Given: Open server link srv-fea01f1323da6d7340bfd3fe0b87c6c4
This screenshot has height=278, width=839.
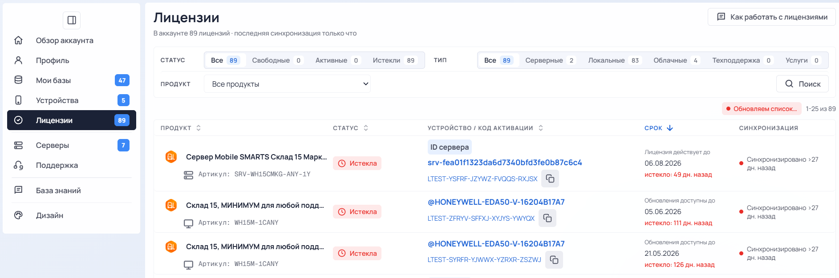Looking at the screenshot, I should tap(505, 163).
